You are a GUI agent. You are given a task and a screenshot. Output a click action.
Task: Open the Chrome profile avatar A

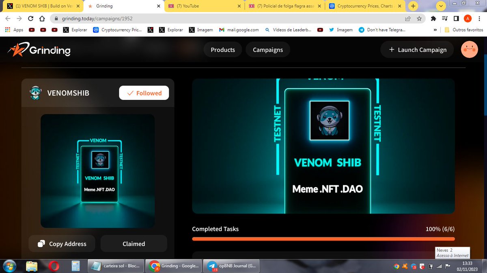coord(468,19)
